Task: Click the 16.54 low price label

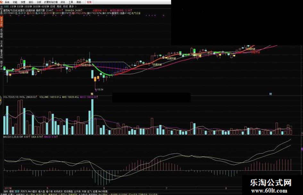Action: pos(100,90)
